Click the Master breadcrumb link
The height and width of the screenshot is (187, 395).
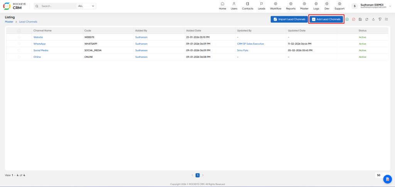tap(9, 22)
